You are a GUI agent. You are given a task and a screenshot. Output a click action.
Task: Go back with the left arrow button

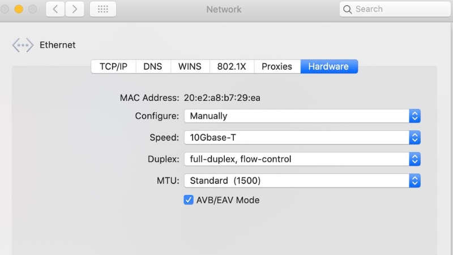point(55,9)
